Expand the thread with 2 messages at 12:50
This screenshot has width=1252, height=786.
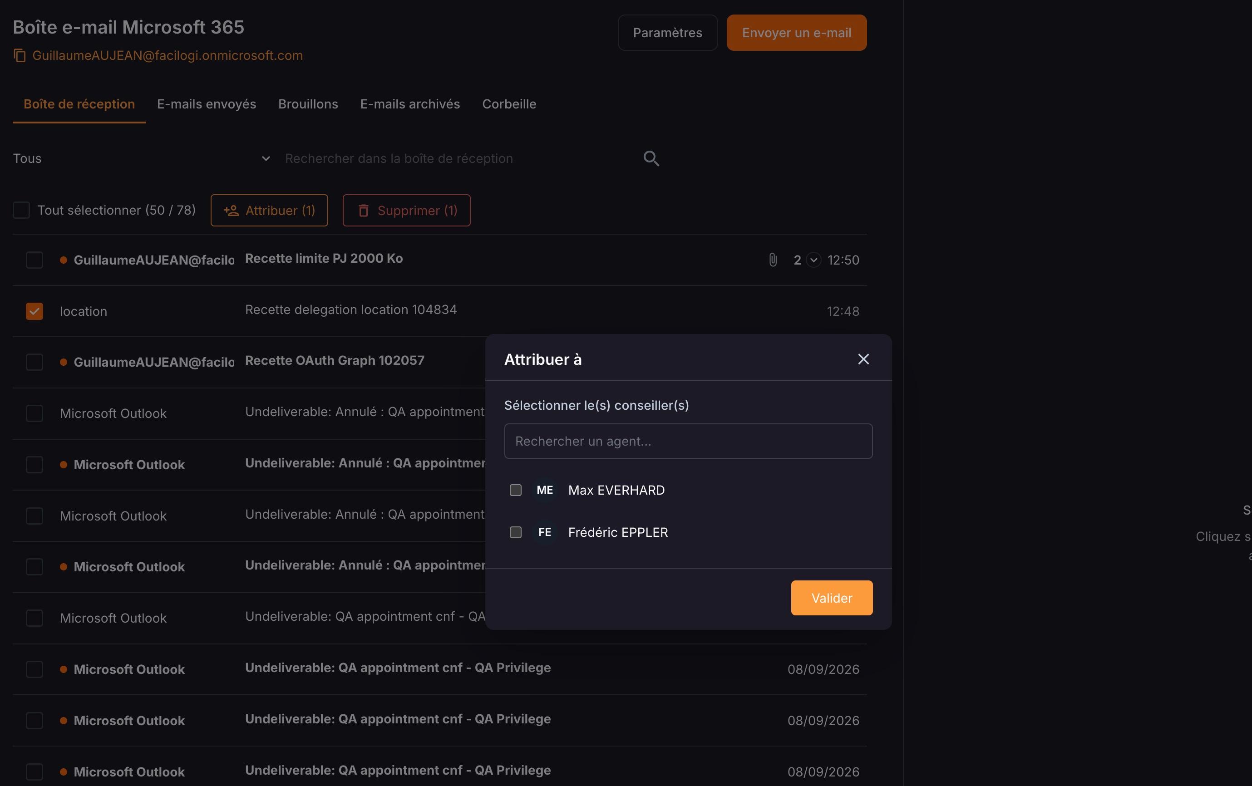pos(813,260)
